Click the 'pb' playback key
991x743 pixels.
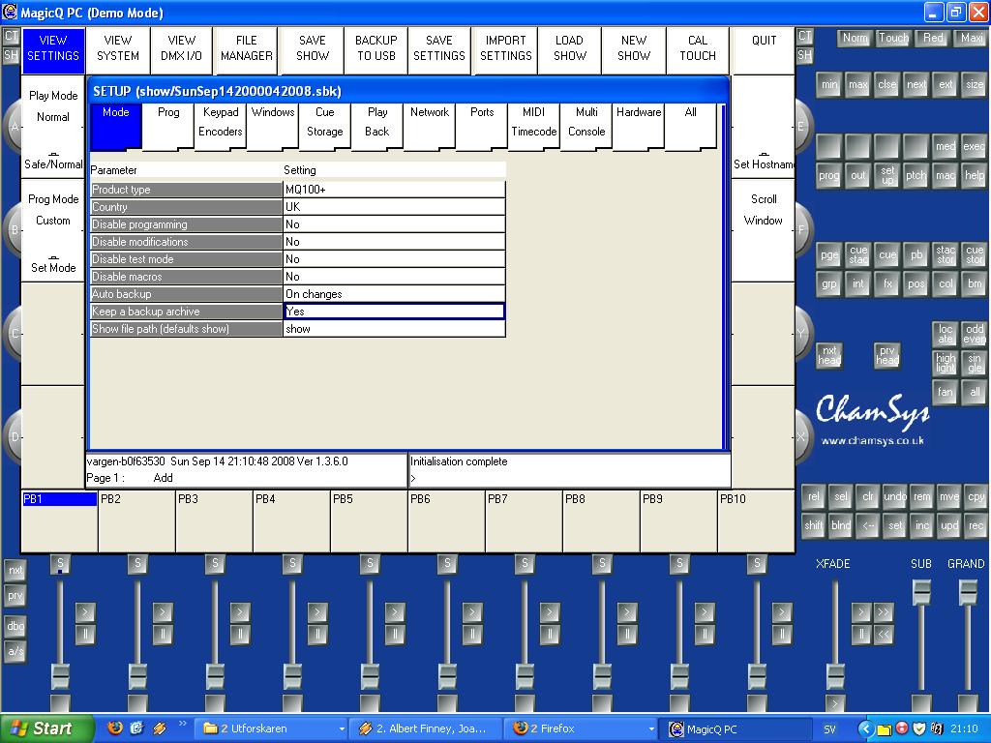point(916,254)
